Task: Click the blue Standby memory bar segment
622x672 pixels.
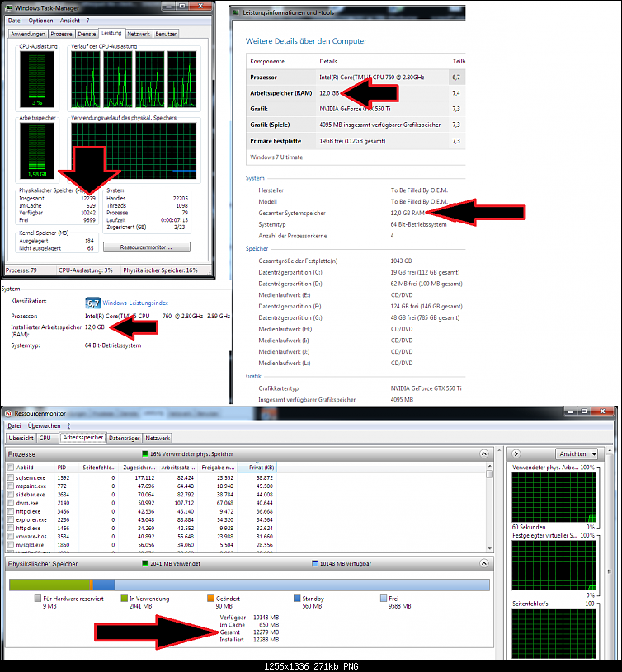Action: point(104,585)
